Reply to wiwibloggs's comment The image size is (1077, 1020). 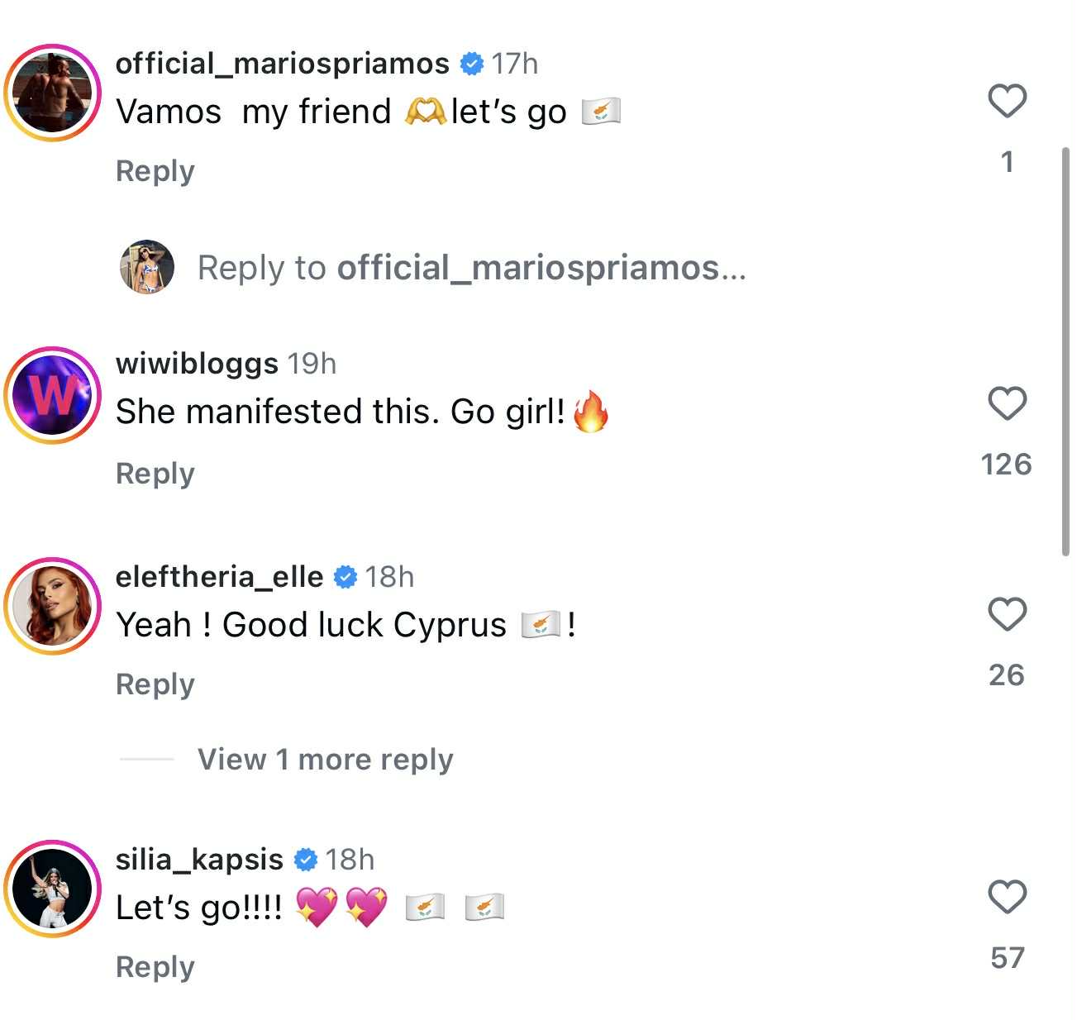pos(155,474)
